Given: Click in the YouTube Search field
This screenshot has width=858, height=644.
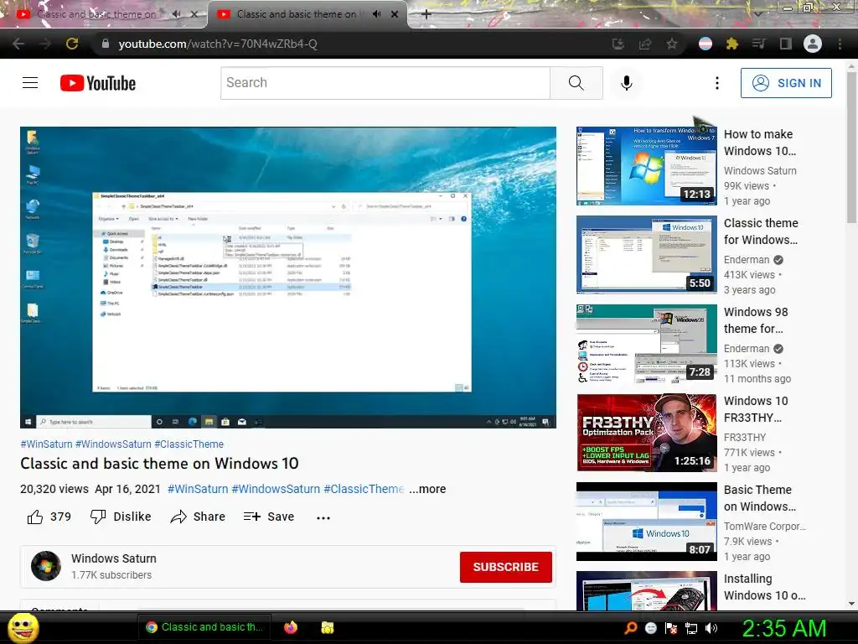Looking at the screenshot, I should 385,83.
